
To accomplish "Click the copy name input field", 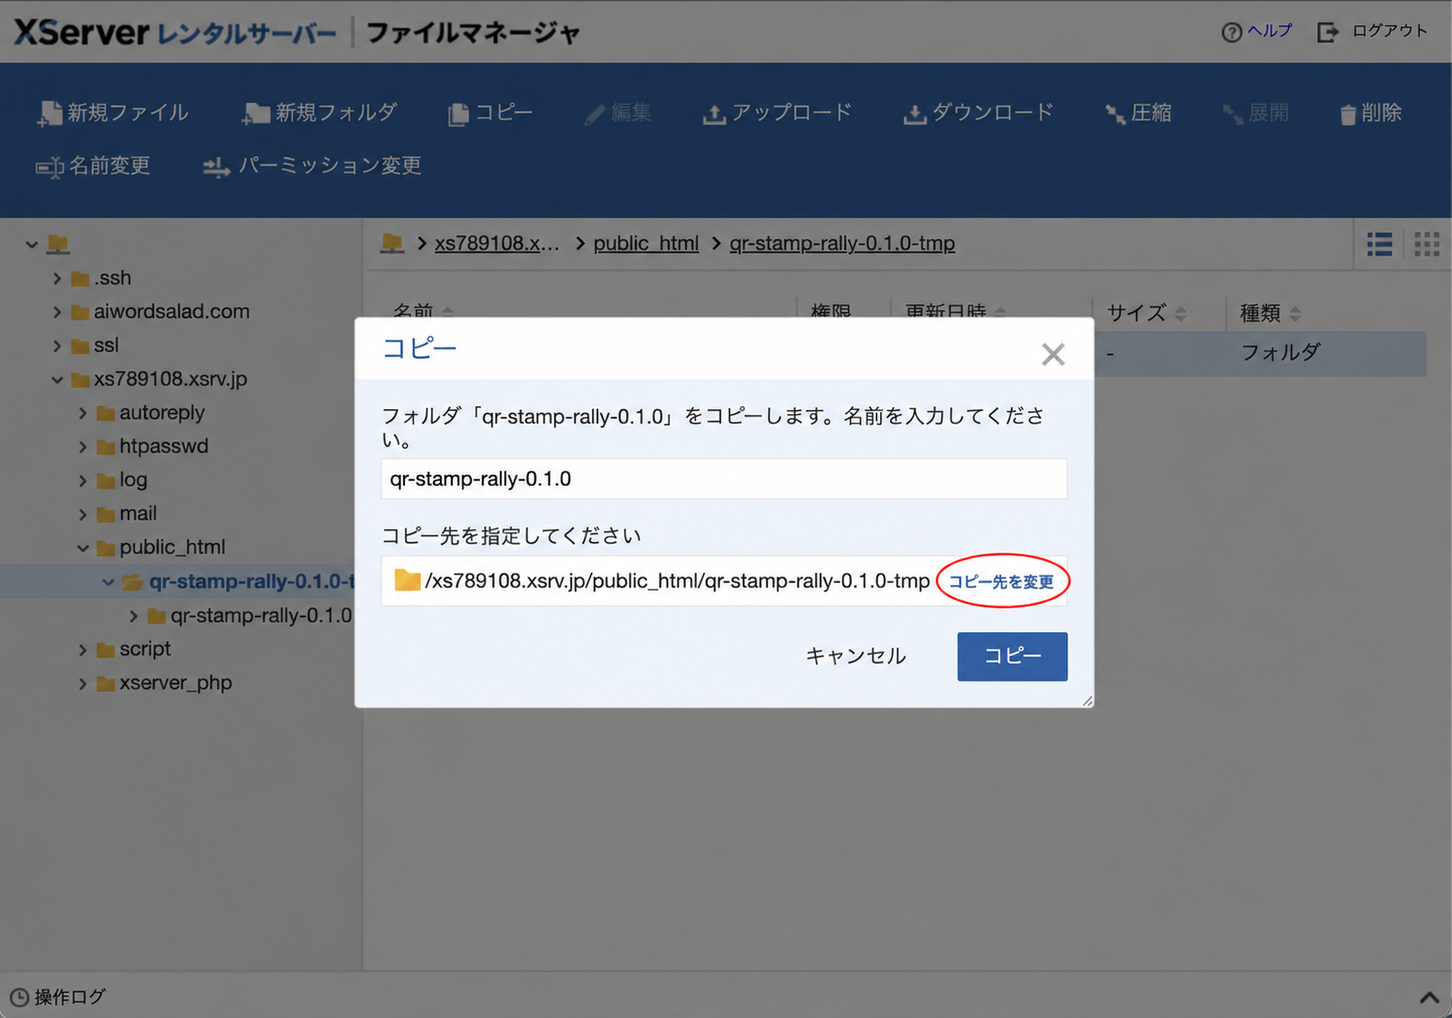I will pyautogui.click(x=724, y=479).
